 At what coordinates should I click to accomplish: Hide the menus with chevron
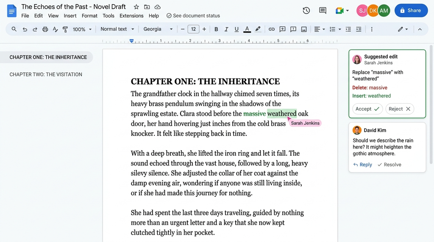click(x=420, y=29)
